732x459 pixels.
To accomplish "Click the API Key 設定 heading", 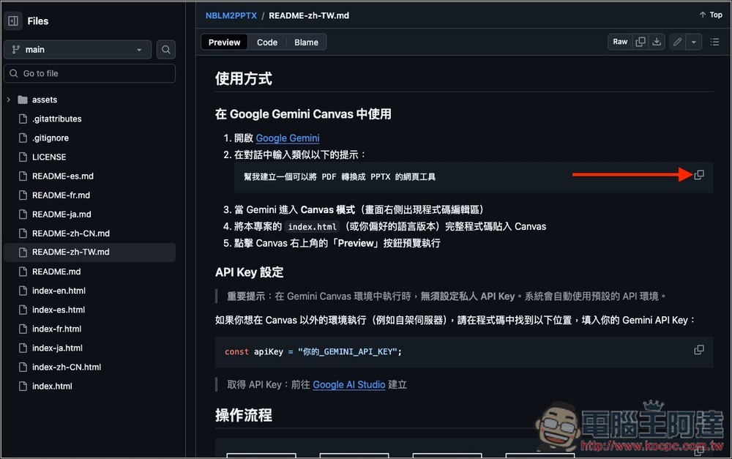I will tap(250, 272).
